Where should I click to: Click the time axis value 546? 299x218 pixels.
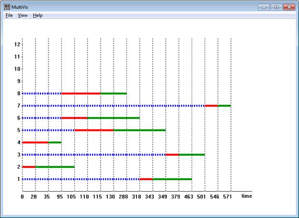tap(215, 196)
